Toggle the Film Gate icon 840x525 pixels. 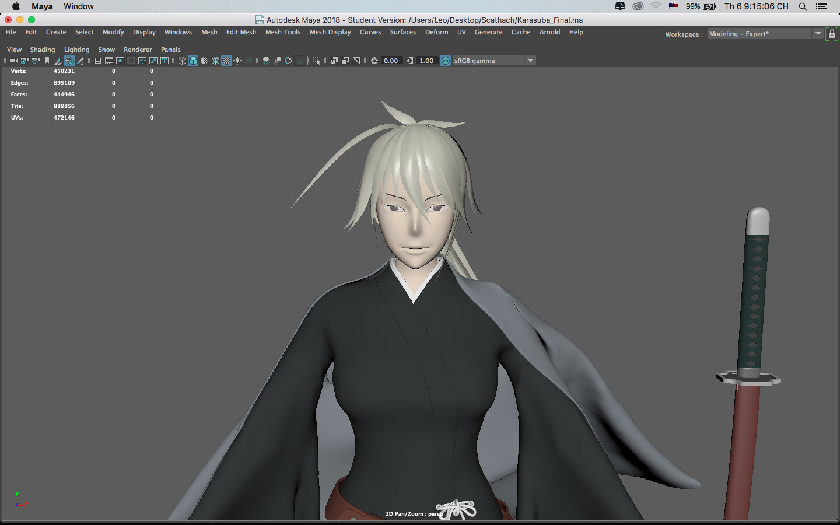tap(109, 61)
